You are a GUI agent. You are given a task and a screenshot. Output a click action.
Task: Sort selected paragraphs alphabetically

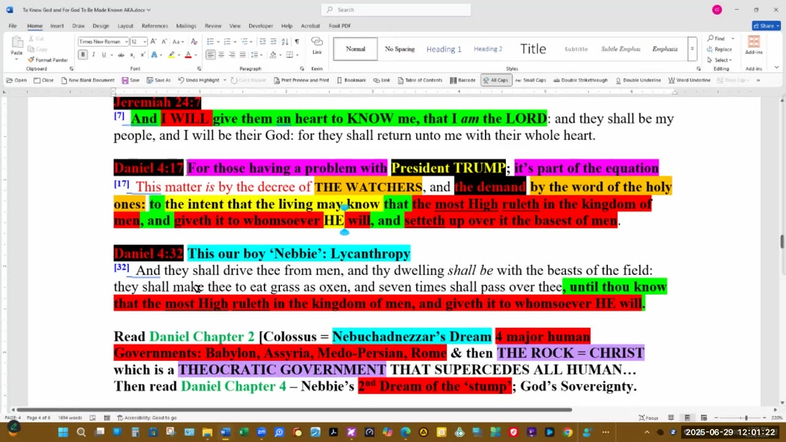point(285,41)
